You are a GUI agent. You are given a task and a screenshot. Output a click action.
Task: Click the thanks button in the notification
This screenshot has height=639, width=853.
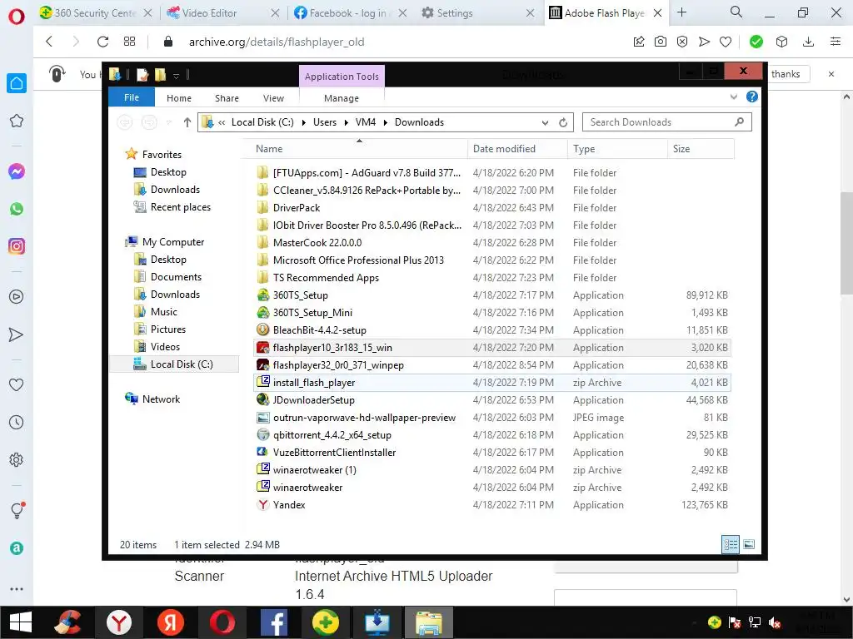pos(786,74)
